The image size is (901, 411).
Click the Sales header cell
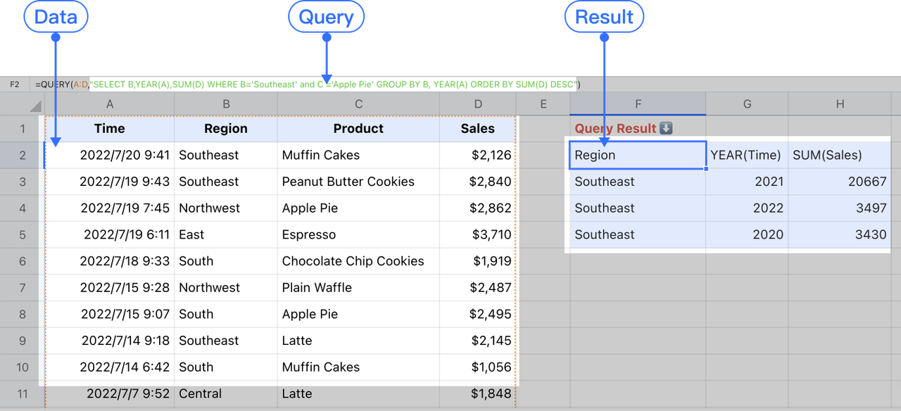click(478, 129)
